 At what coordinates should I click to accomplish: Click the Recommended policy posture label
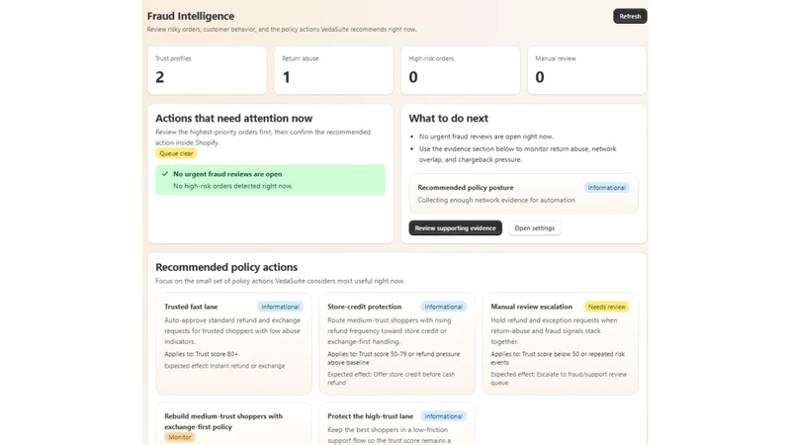point(466,188)
